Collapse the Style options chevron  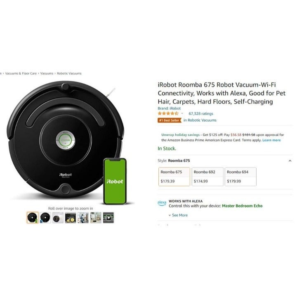pyautogui.click(x=290, y=161)
